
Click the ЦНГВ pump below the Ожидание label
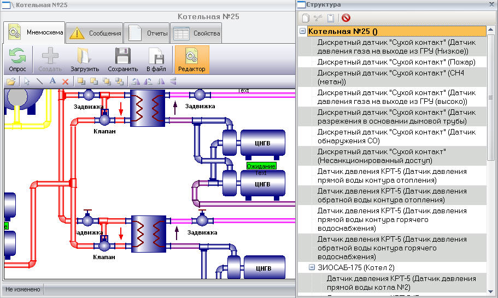click(x=262, y=184)
